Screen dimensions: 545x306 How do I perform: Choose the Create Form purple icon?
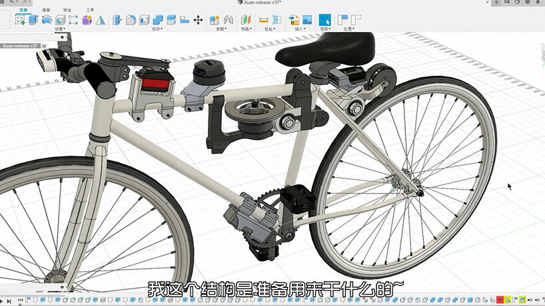click(x=88, y=19)
